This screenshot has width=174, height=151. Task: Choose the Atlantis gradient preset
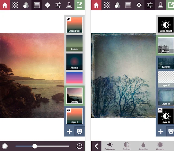74,62
